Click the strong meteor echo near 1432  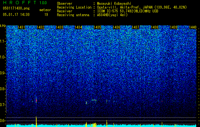(36, 100)
